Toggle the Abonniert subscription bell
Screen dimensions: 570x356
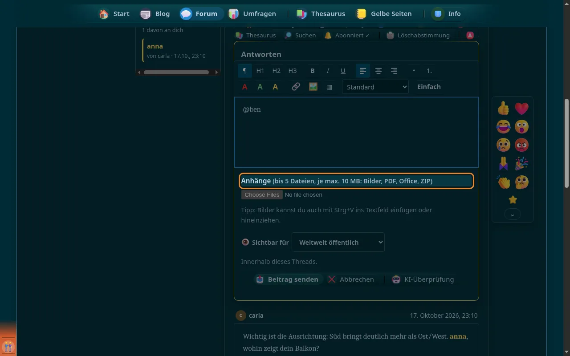347,35
